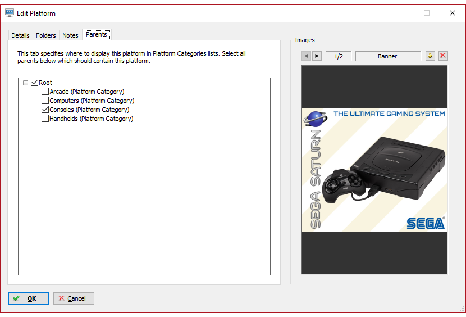This screenshot has height=317, width=466.
Task: Toggle the Root checkbox
Action: coord(34,83)
